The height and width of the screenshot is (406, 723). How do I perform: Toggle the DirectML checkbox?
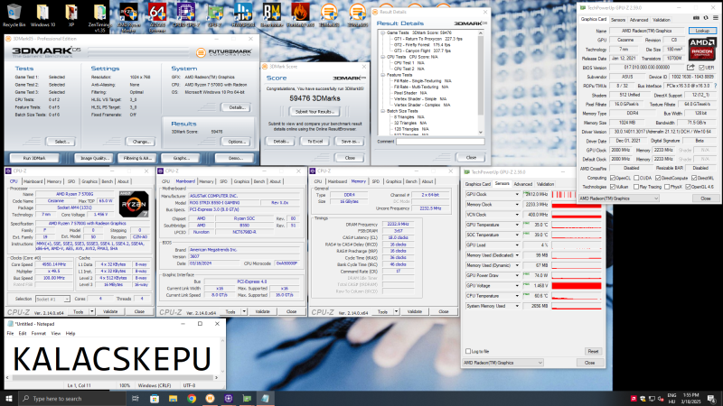tap(694, 178)
